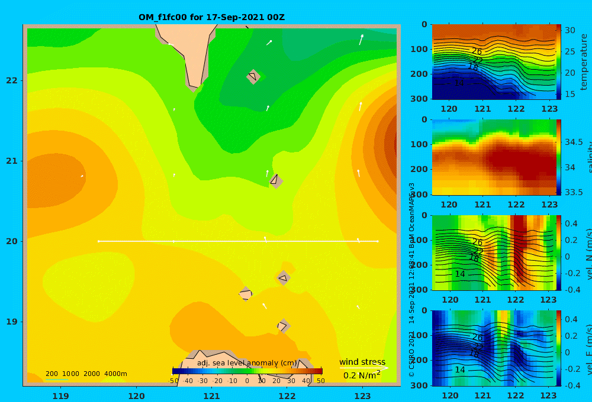Click the 'vel. N (m/s)' axis label
Screen dimensions: 592x402
tap(588, 254)
